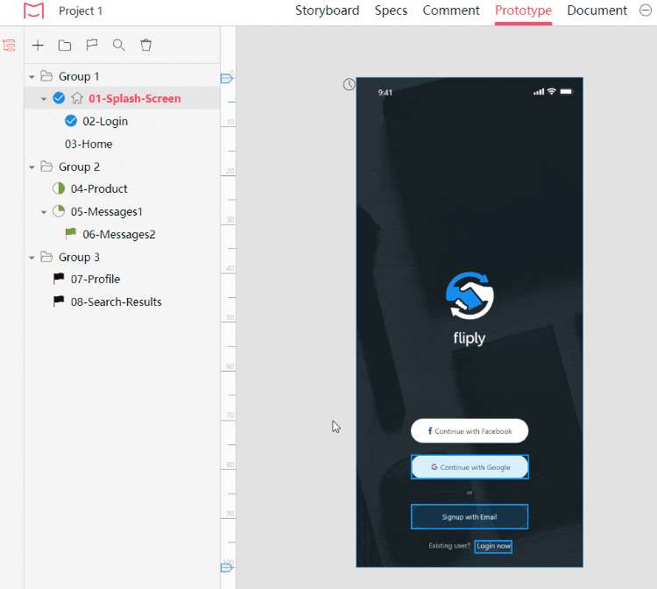Image resolution: width=657 pixels, height=589 pixels.
Task: Select the 02-Login page
Action: [105, 122]
